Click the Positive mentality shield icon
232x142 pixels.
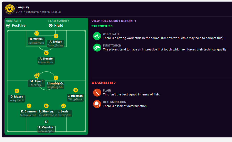(x=8, y=26)
